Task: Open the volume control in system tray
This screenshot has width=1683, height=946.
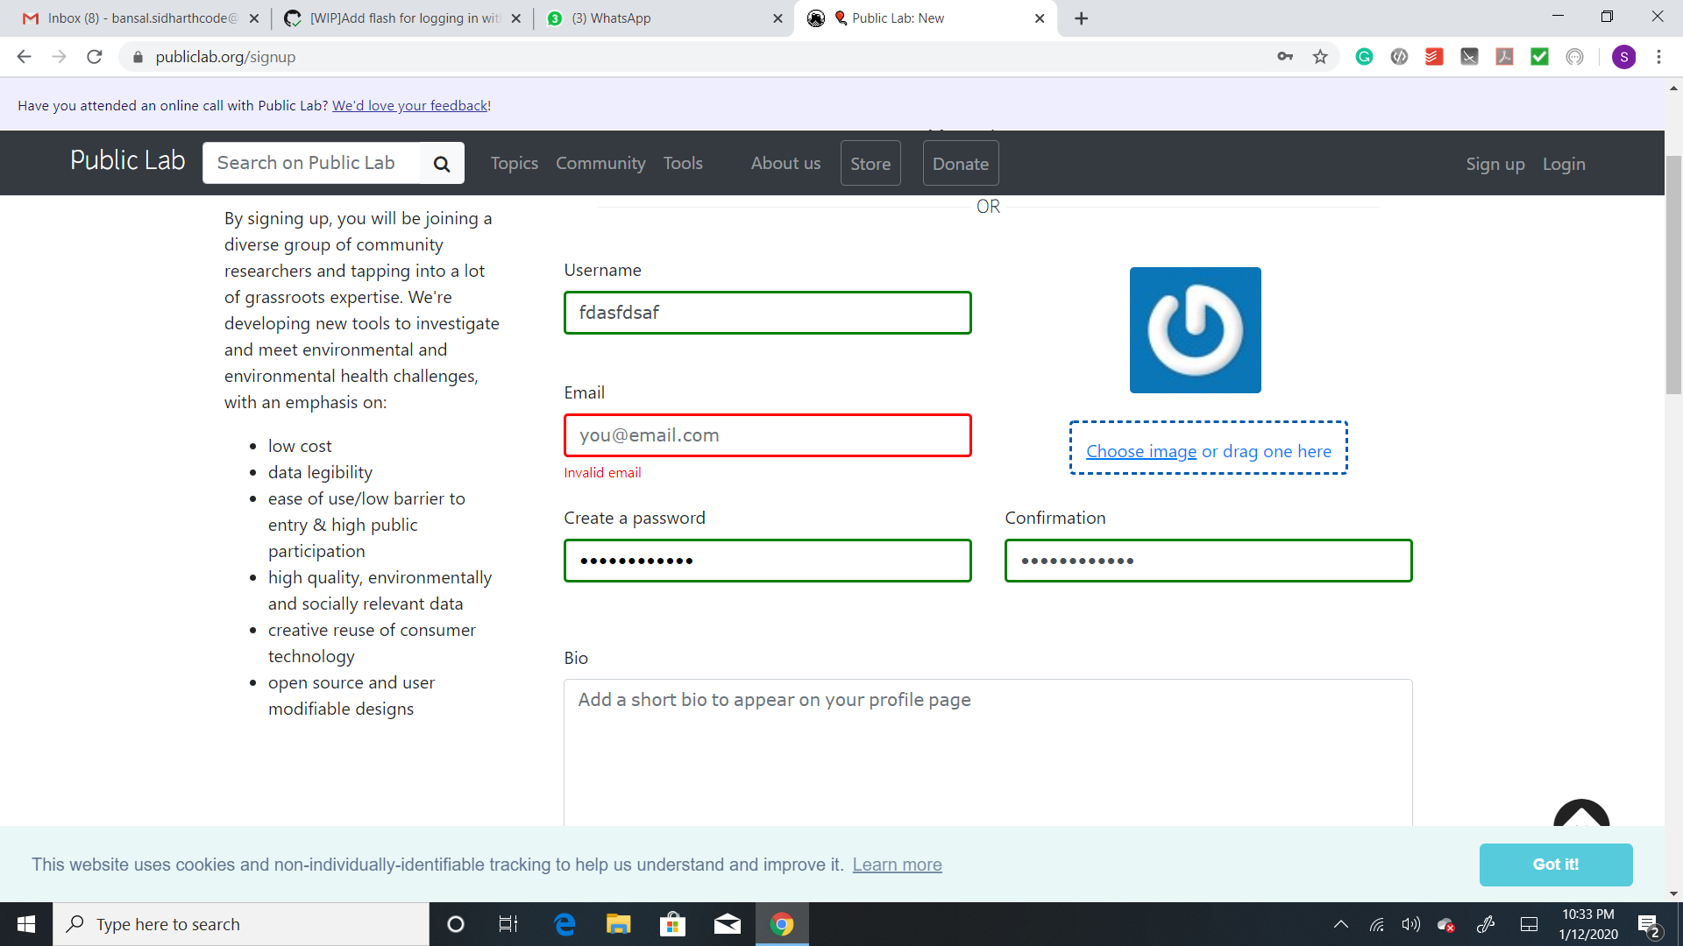Action: (1410, 924)
